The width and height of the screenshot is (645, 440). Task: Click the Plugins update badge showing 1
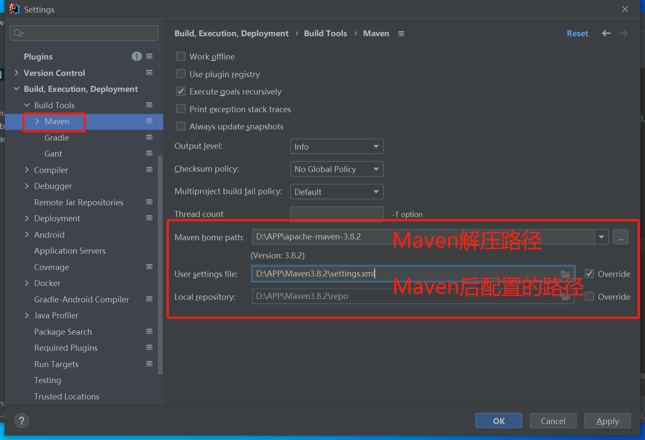(136, 57)
